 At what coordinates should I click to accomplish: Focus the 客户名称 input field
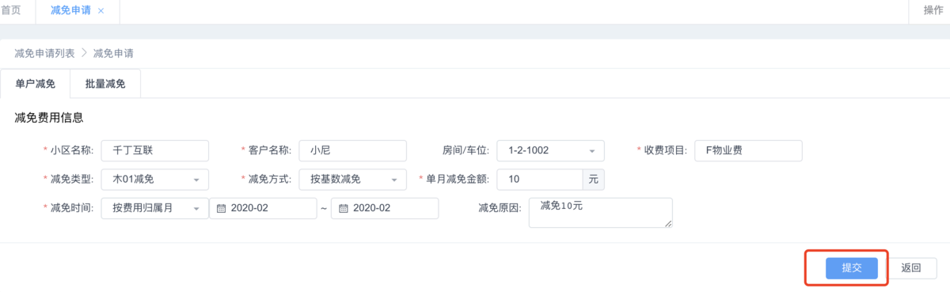[352, 151]
